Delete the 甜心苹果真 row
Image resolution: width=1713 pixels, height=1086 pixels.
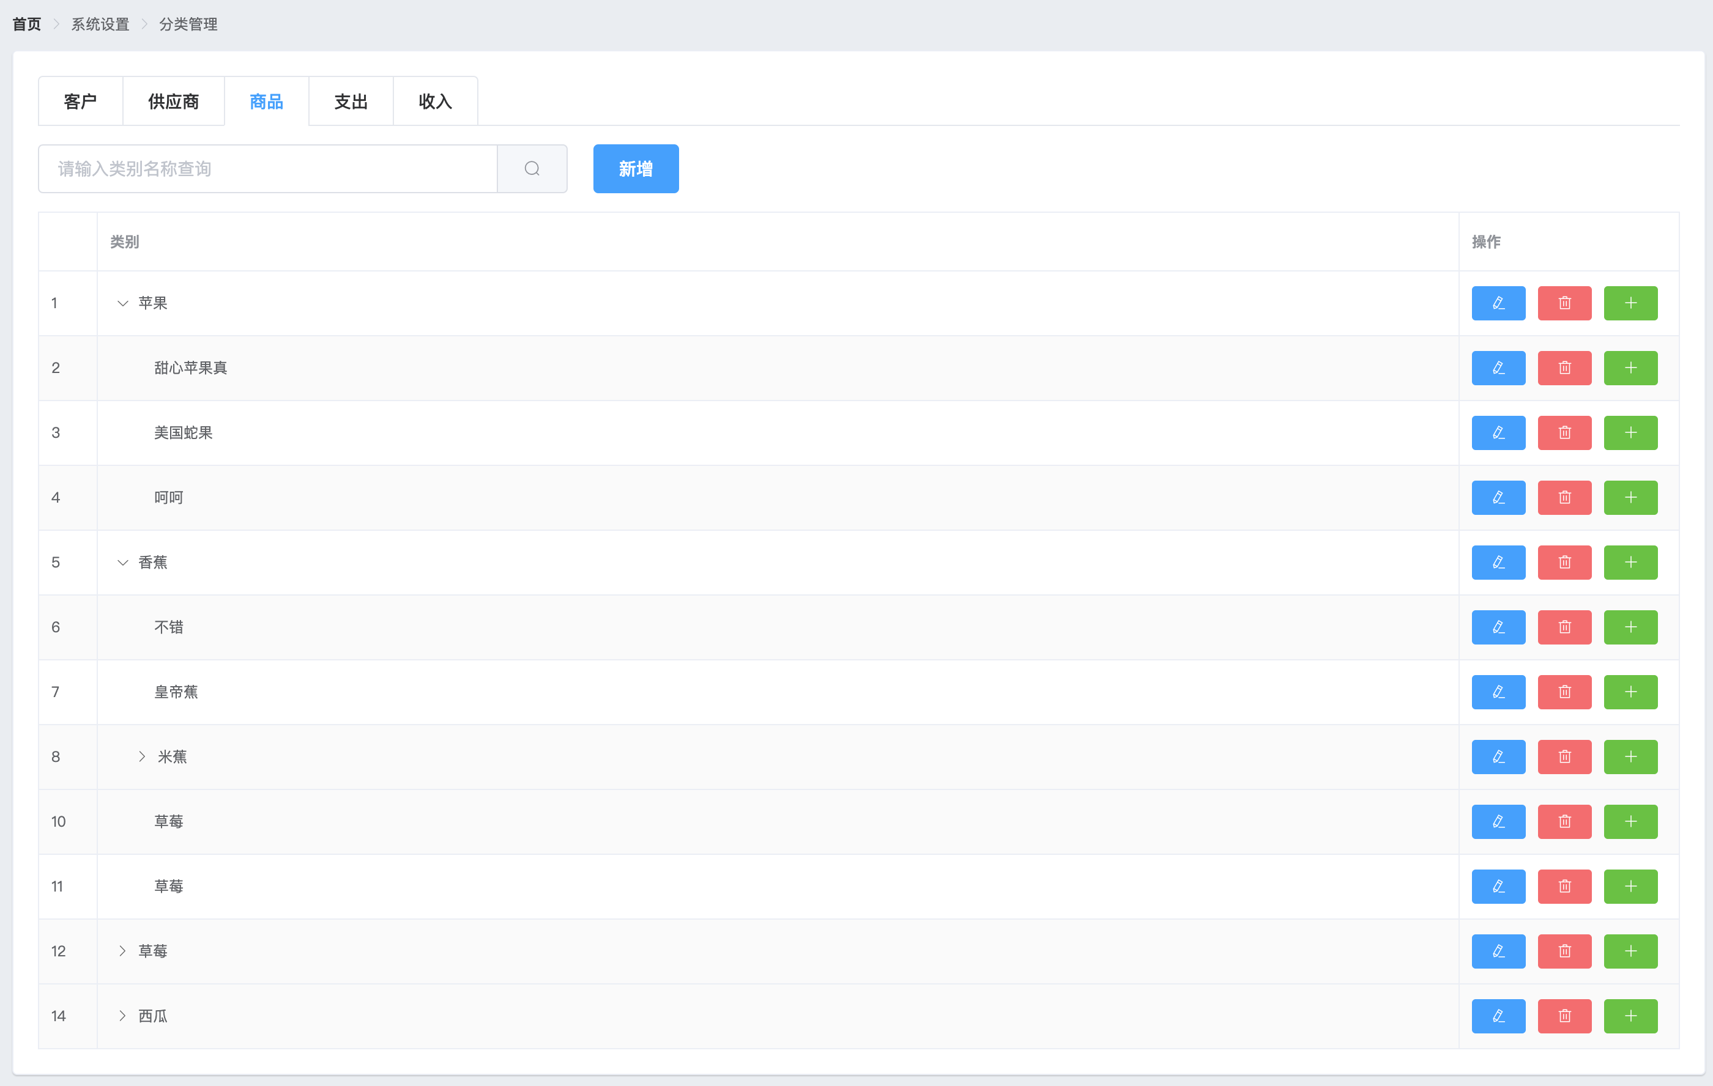[x=1564, y=368]
